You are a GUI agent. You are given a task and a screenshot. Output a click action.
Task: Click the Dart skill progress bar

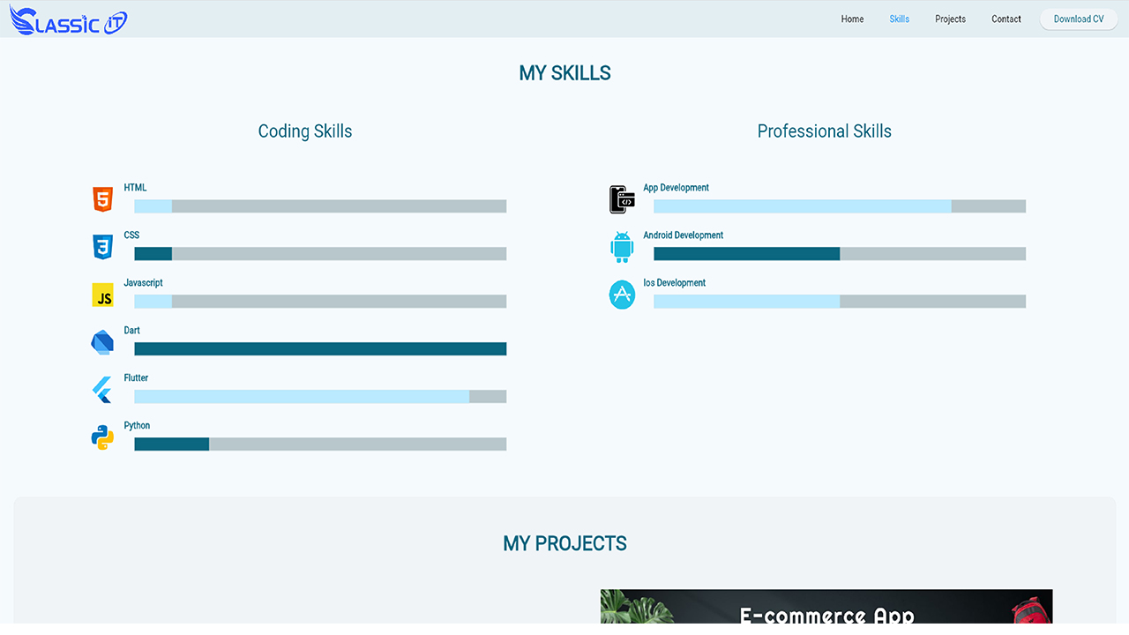[320, 349]
